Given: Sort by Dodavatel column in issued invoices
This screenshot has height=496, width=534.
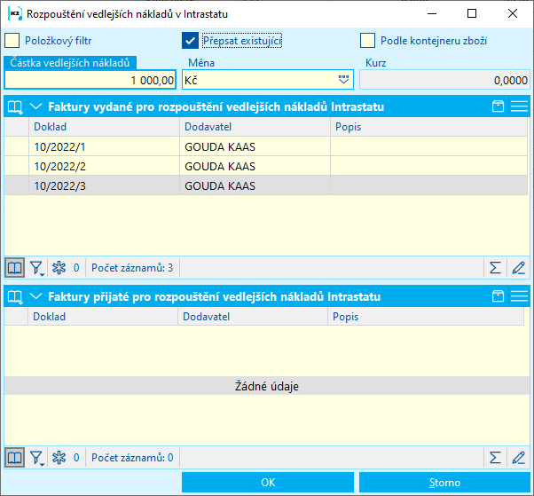Looking at the screenshot, I should click(253, 127).
